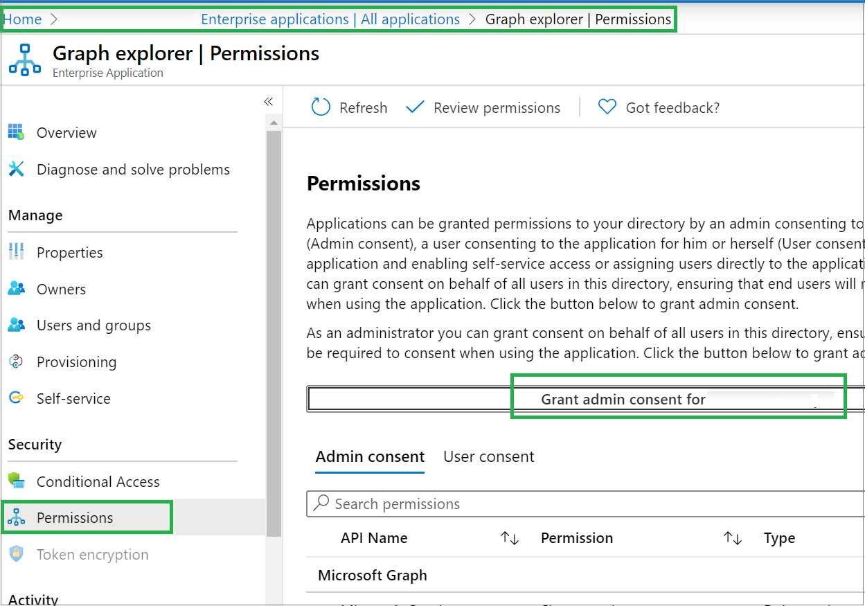Click the Grant admin consent button
Screen dimensions: 865x606
623,400
